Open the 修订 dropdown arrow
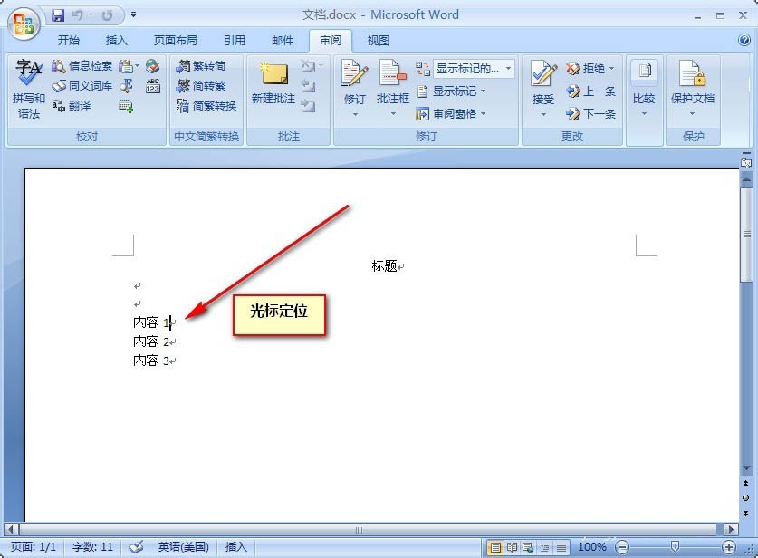This screenshot has height=558, width=758. click(x=355, y=115)
